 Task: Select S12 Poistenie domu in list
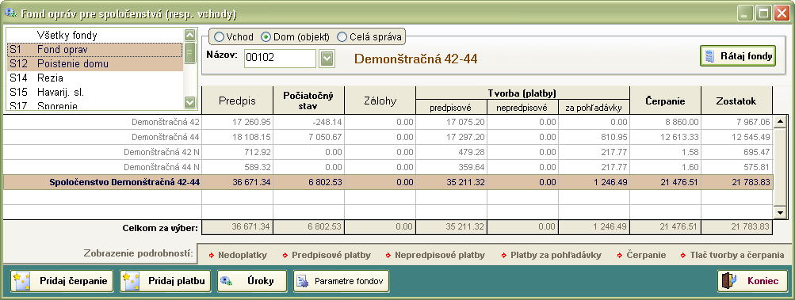tap(94, 64)
